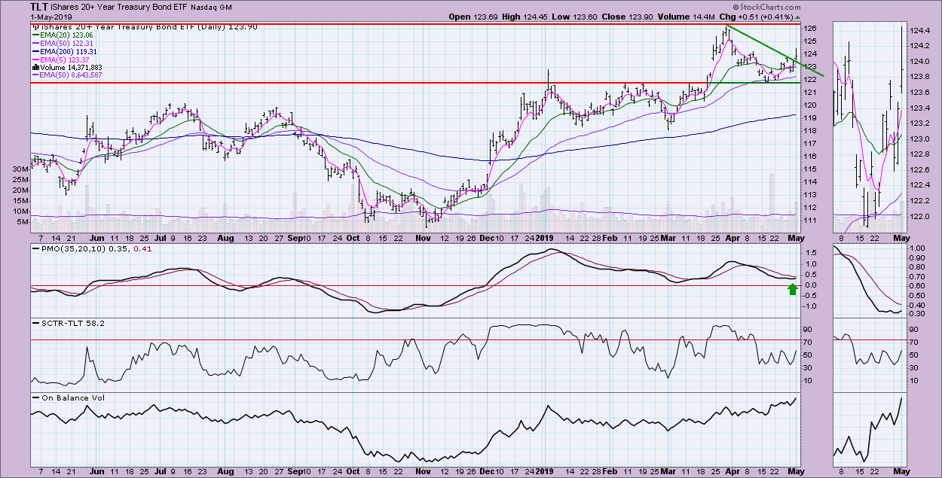Image resolution: width=942 pixels, height=478 pixels.
Task: Click the '1-May-2019' date label
Action: coord(52,17)
